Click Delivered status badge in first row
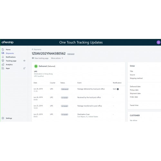This screenshot has height=161, width=161. 65,89
